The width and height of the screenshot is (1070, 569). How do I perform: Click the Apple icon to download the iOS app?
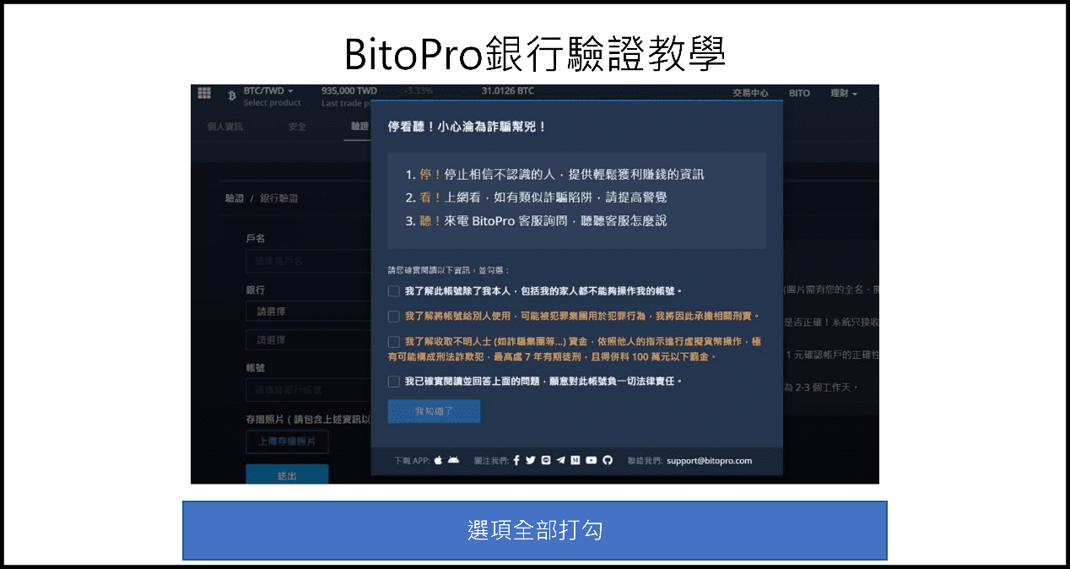[x=437, y=458]
